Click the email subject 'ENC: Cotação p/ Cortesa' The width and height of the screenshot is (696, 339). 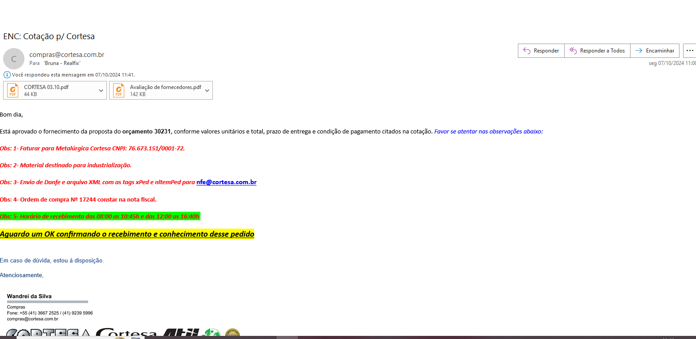tap(49, 36)
